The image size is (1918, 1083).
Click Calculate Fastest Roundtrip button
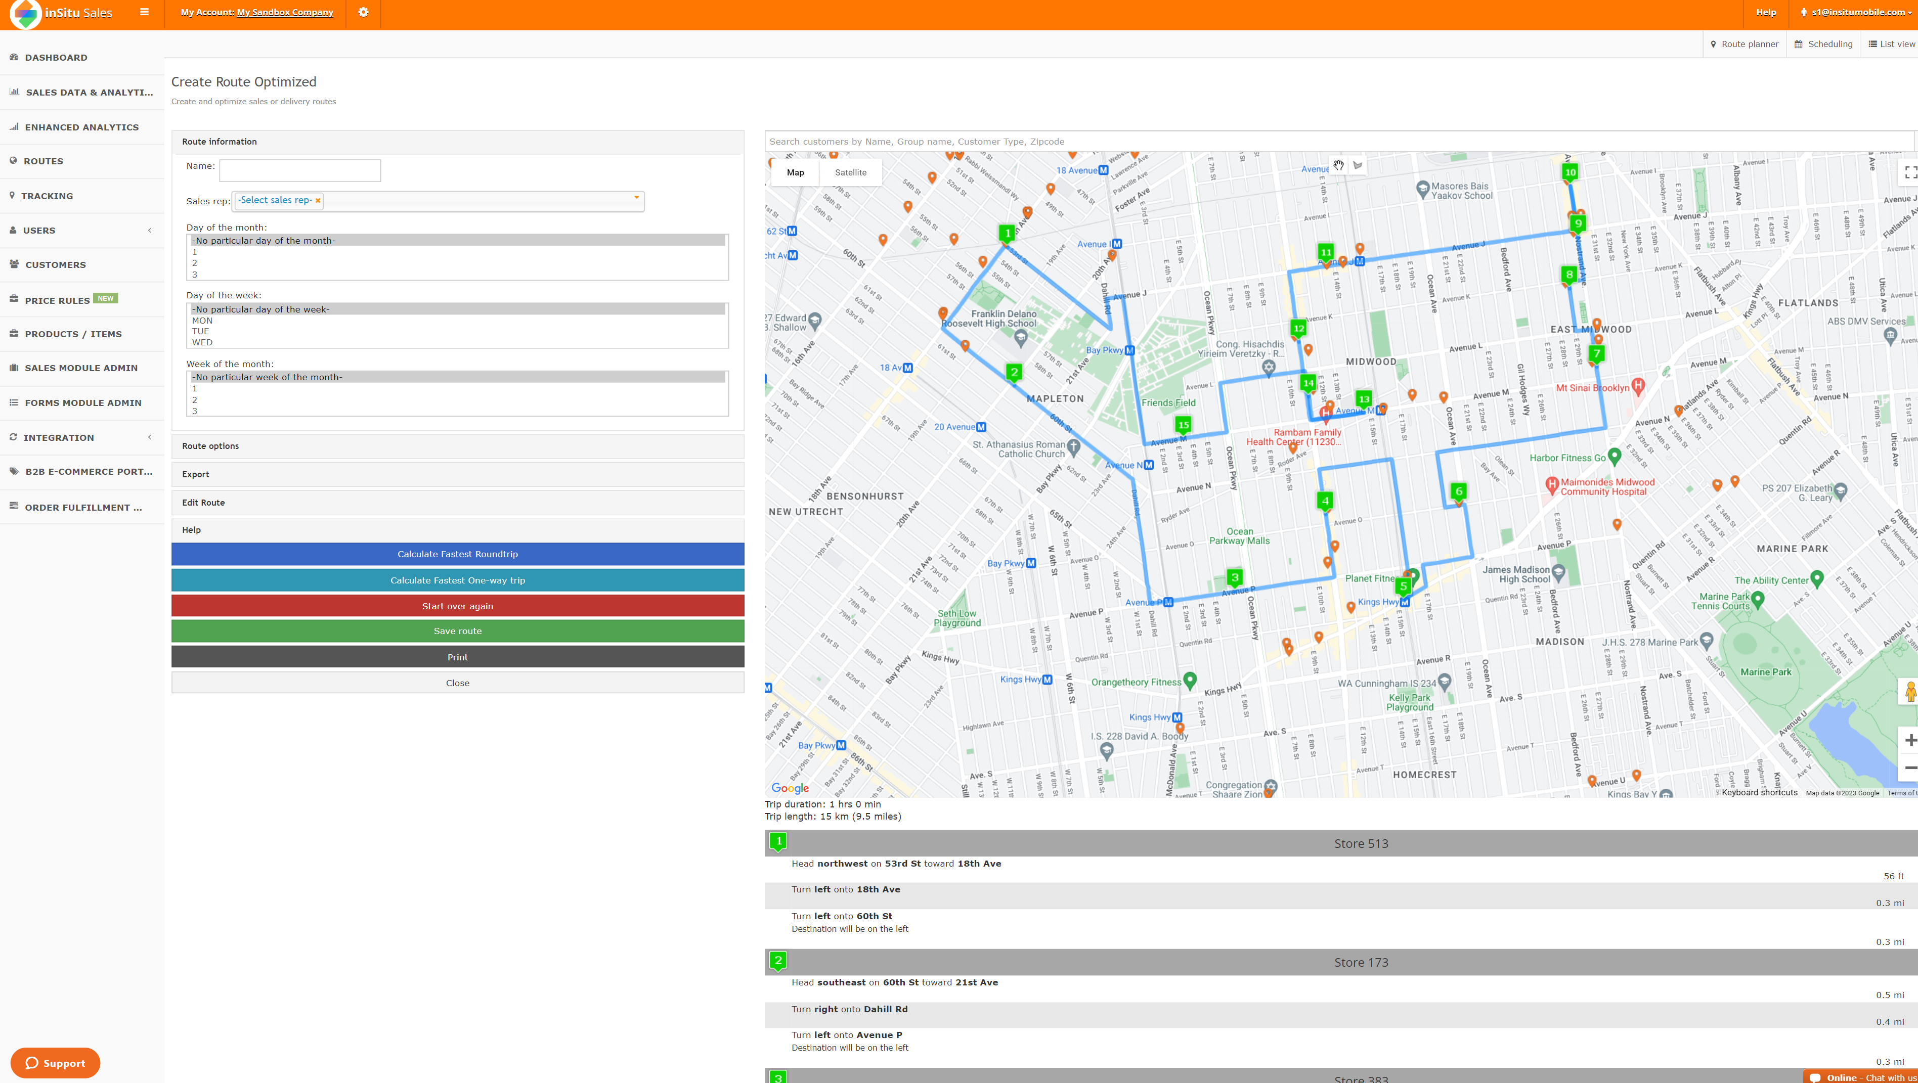[457, 554]
